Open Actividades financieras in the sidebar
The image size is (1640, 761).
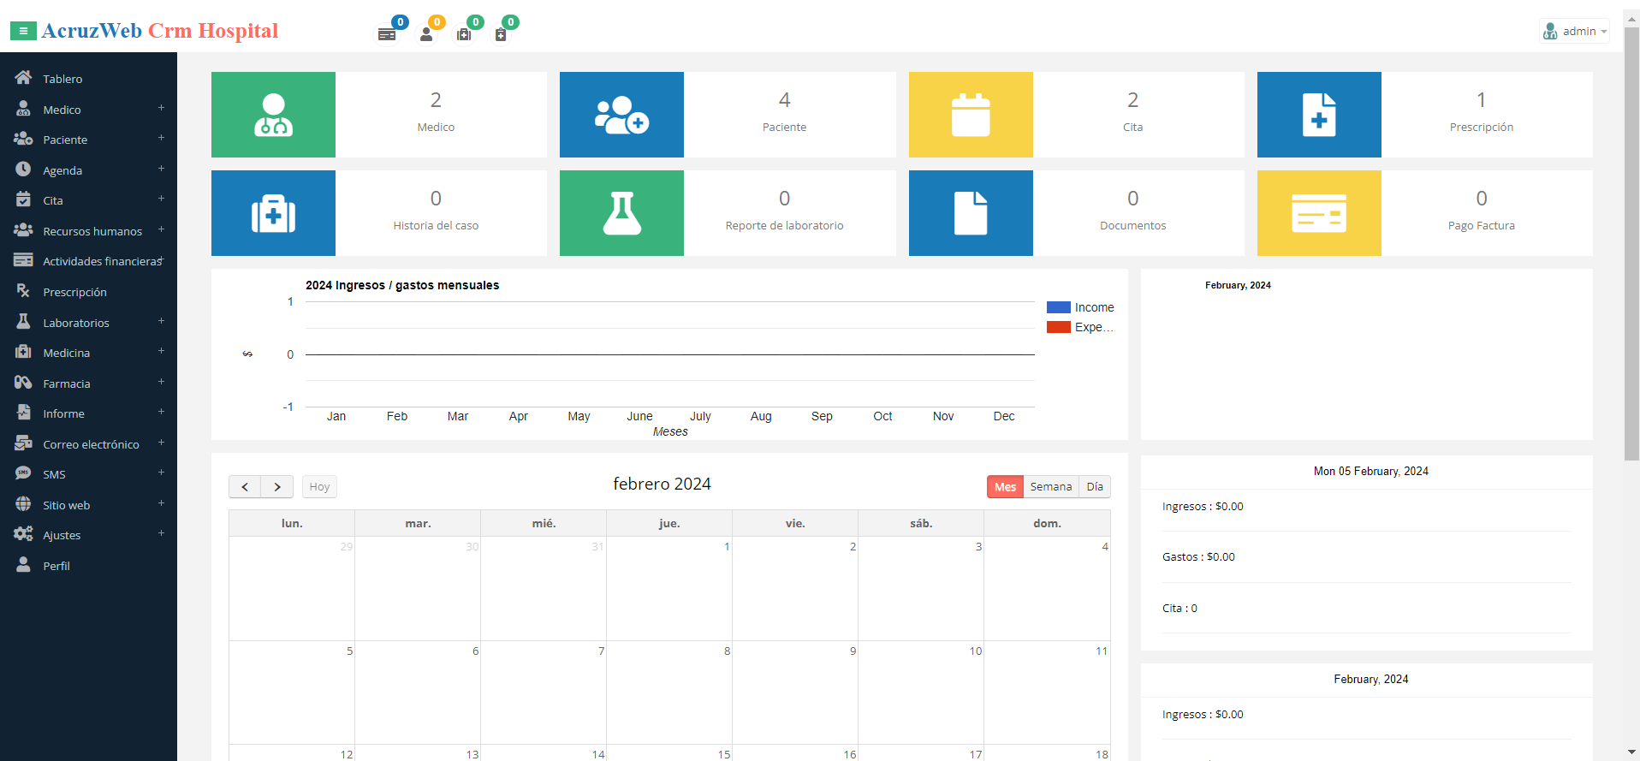[x=89, y=261]
